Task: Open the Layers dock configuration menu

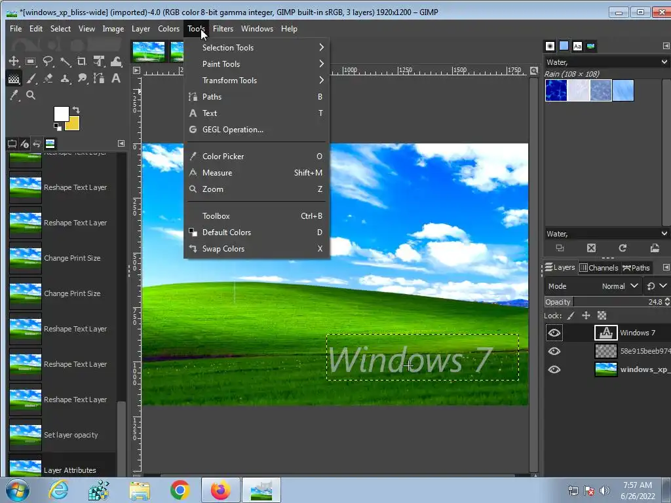Action: point(666,267)
